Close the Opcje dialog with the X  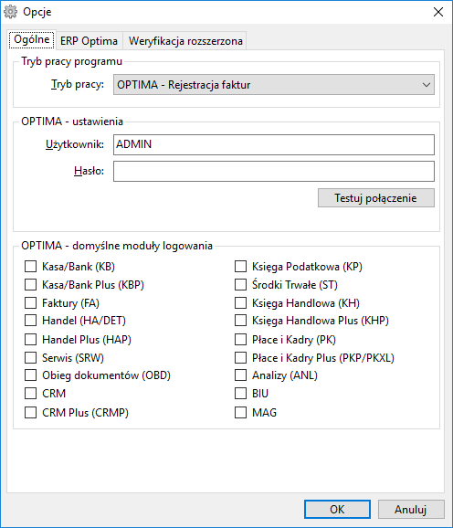437,12
